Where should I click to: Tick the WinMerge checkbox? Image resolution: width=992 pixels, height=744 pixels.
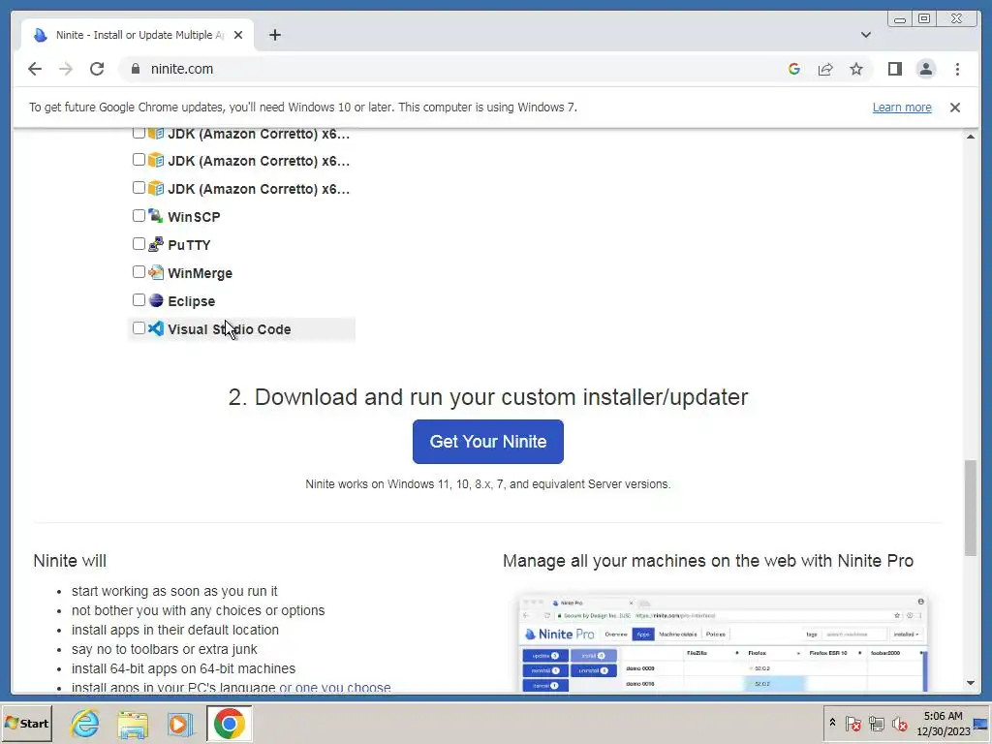point(139,272)
